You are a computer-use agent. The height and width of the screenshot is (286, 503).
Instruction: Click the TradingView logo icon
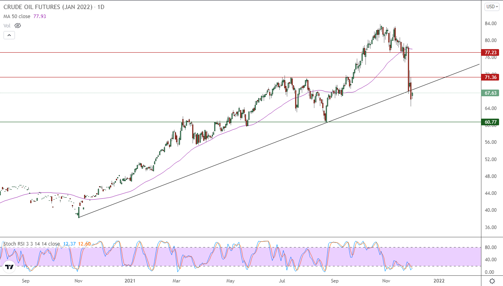pos(9,267)
